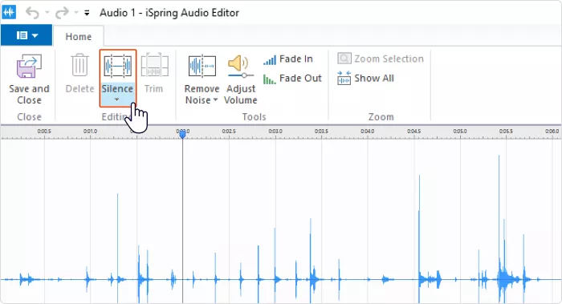The height and width of the screenshot is (304, 562).
Task: Click the 0:05.0 mark on the time ruler
Action: 460,132
